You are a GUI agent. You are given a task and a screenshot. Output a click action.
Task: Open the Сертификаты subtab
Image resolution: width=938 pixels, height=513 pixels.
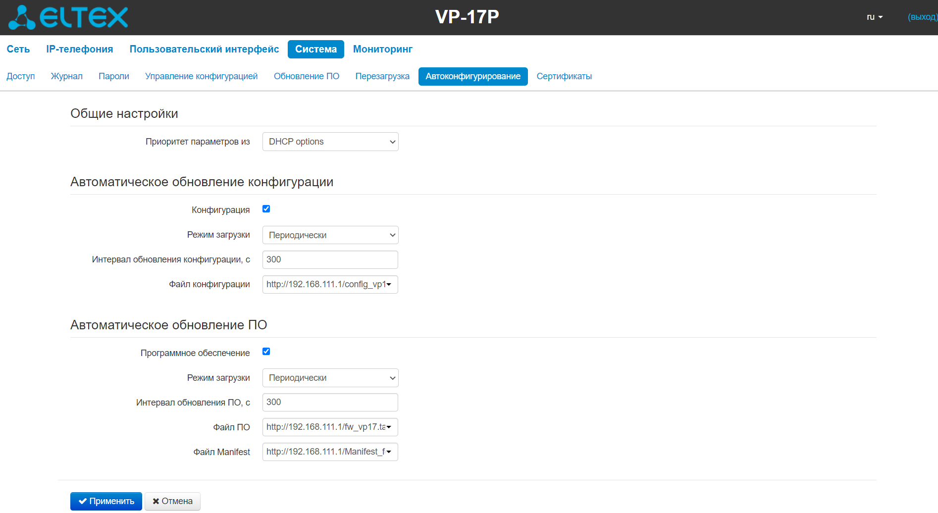[564, 76]
